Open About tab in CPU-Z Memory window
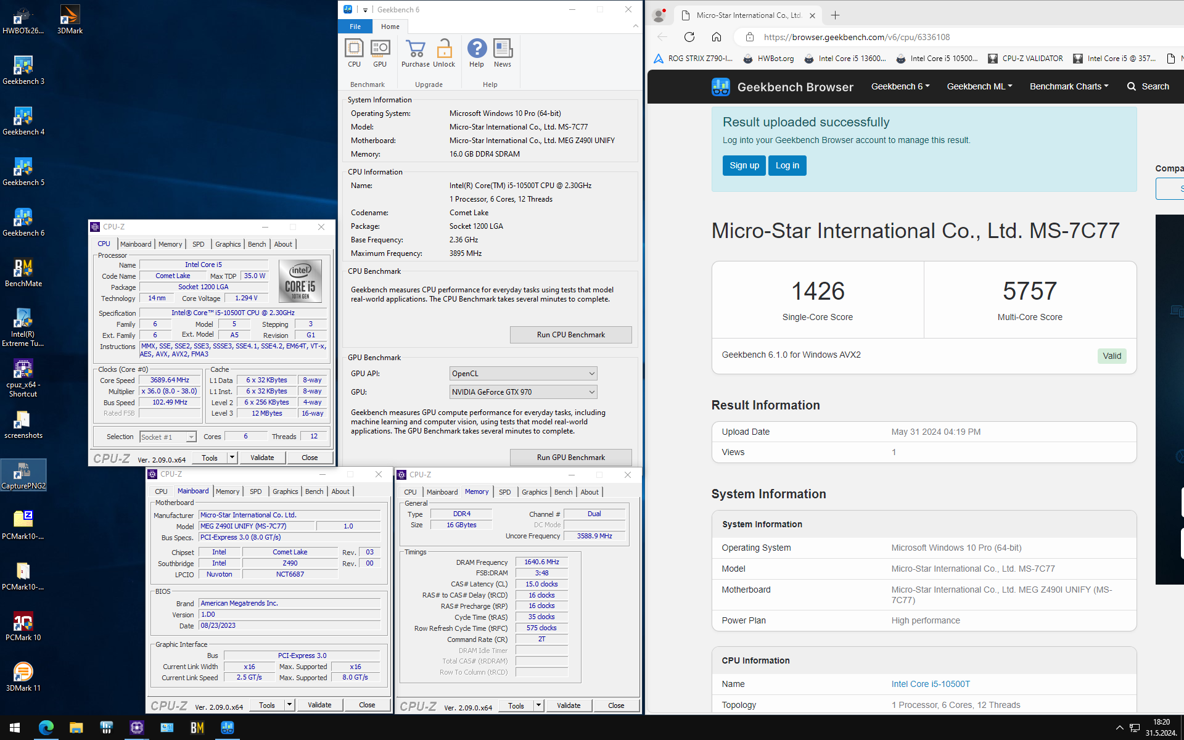The image size is (1184, 740). point(590,492)
